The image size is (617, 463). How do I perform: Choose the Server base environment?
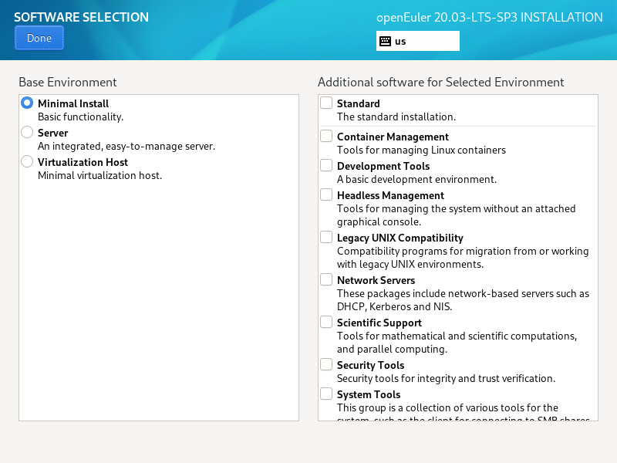[x=27, y=132]
